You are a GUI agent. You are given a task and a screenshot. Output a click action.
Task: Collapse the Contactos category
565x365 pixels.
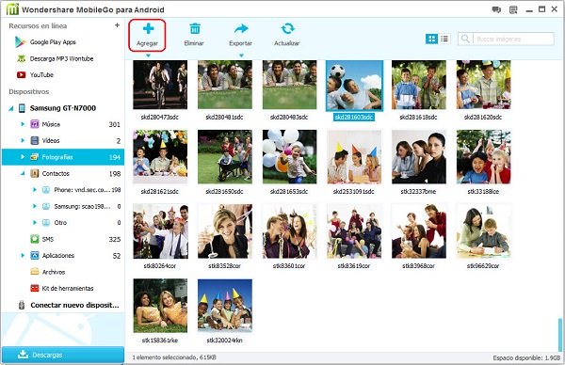coord(23,173)
